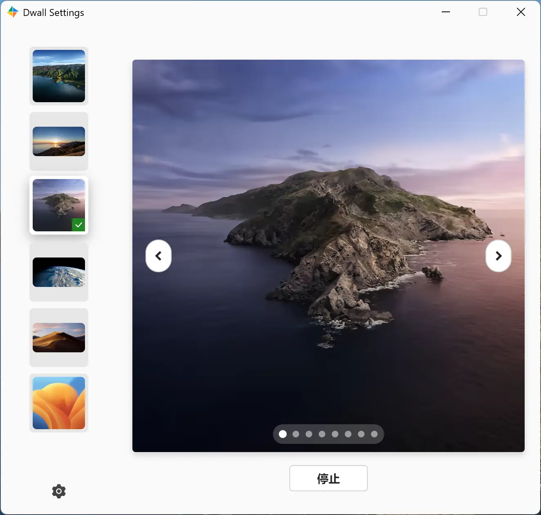Viewport: 541px width, 515px height.
Task: Show previous image with left chevron
Action: (159, 256)
